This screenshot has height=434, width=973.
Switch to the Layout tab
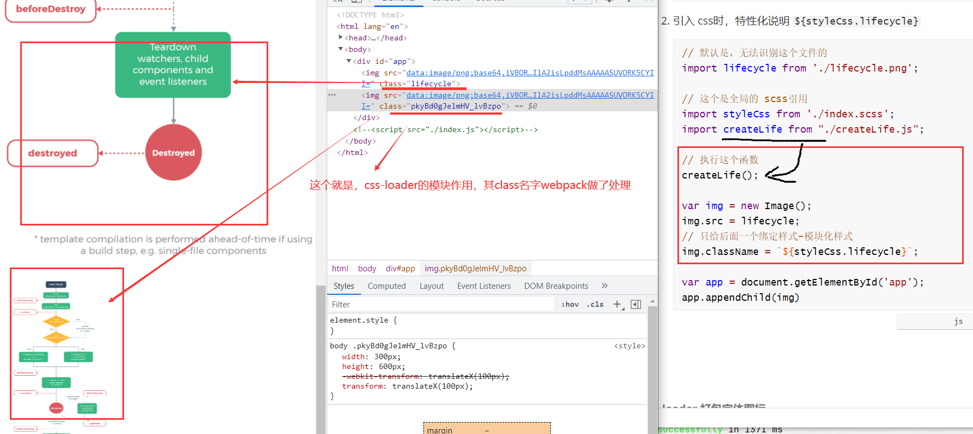(x=432, y=286)
